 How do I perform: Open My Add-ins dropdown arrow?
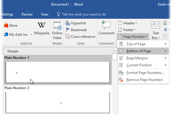(x=31, y=35)
